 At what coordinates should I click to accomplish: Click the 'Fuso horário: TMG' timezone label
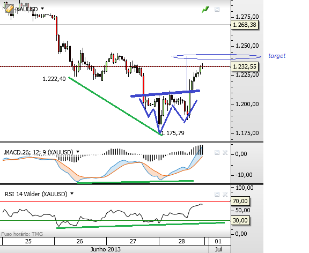tap(22, 234)
